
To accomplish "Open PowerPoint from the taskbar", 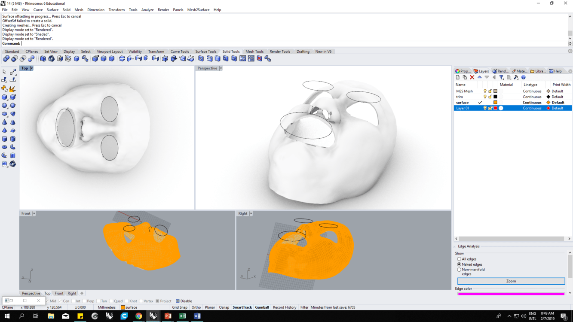I will coord(168,316).
